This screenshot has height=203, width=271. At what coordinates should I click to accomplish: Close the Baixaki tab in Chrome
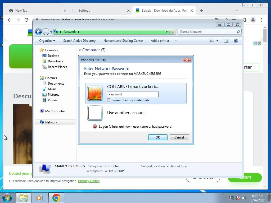[192, 11]
